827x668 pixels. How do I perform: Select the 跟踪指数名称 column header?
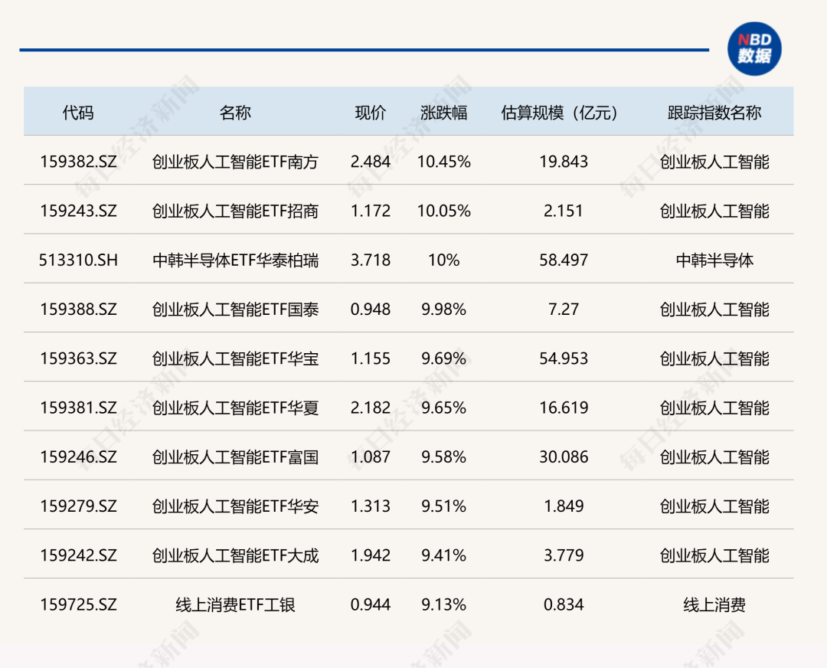click(x=714, y=113)
